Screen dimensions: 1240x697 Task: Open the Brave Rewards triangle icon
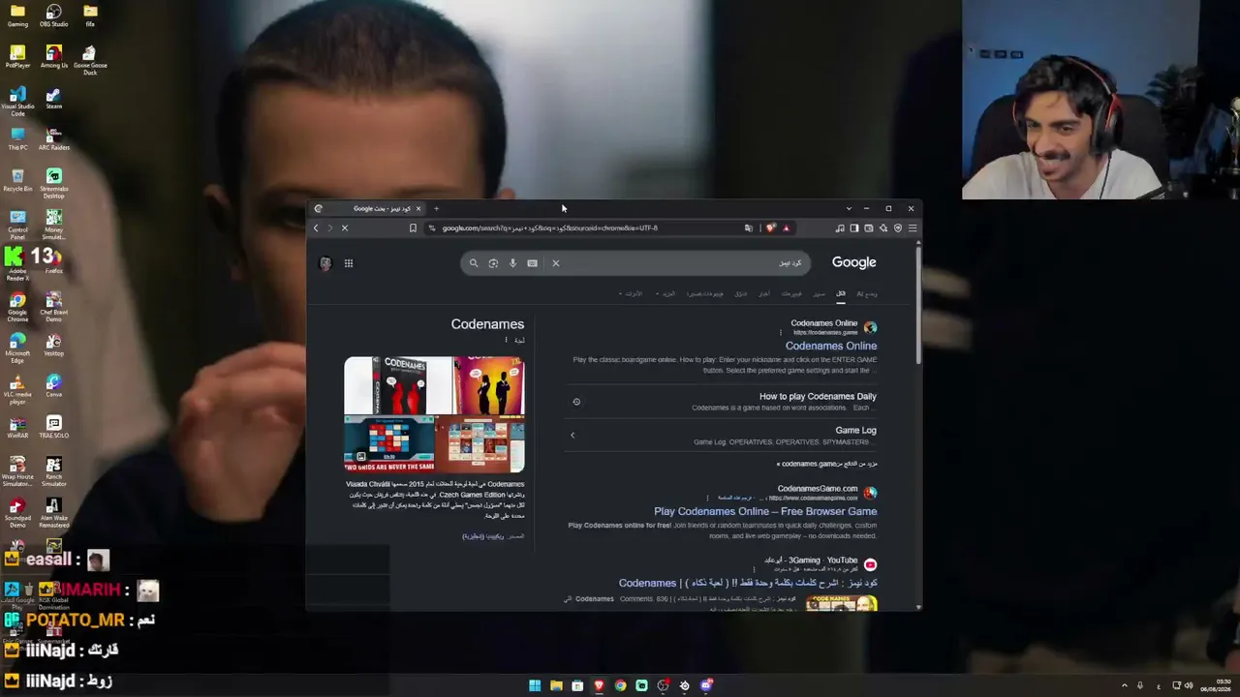pyautogui.click(x=786, y=228)
